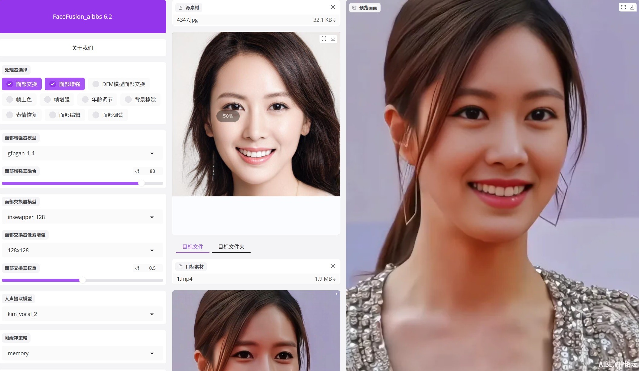
Task: Download the 预览画面 preview image
Action: (632, 7)
